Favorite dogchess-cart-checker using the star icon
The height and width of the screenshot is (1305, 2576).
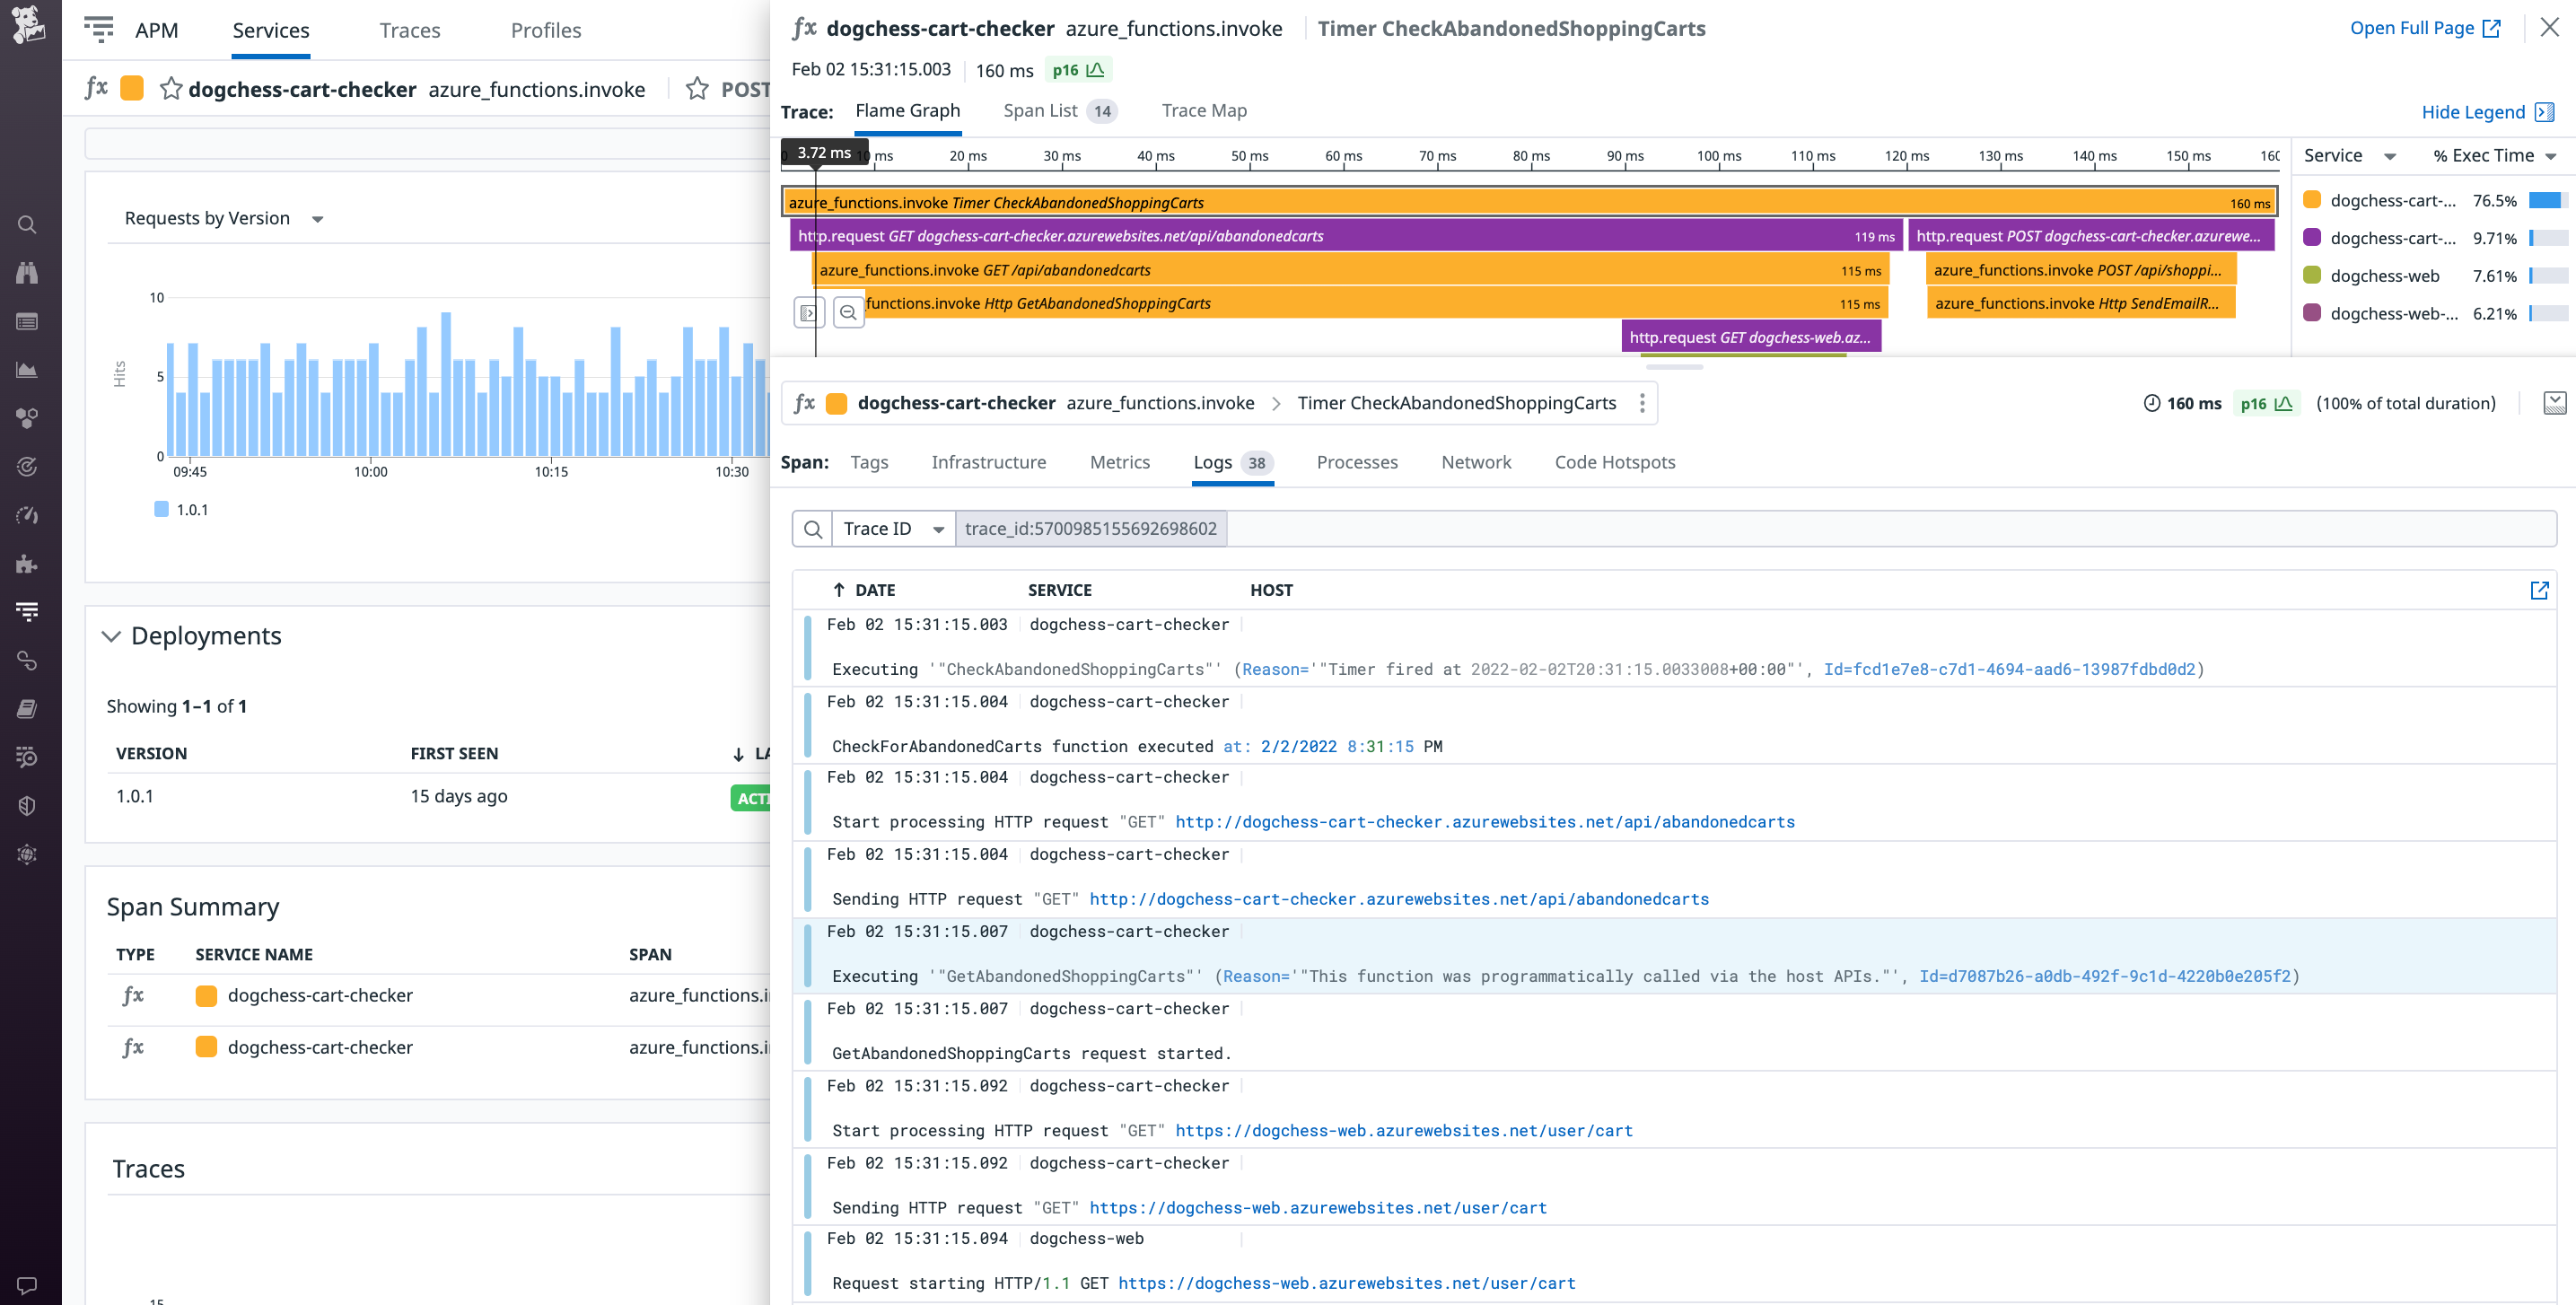(171, 89)
